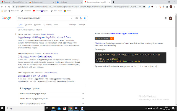Bookmark this page with the star icon
177x111 pixels.
[144, 7]
